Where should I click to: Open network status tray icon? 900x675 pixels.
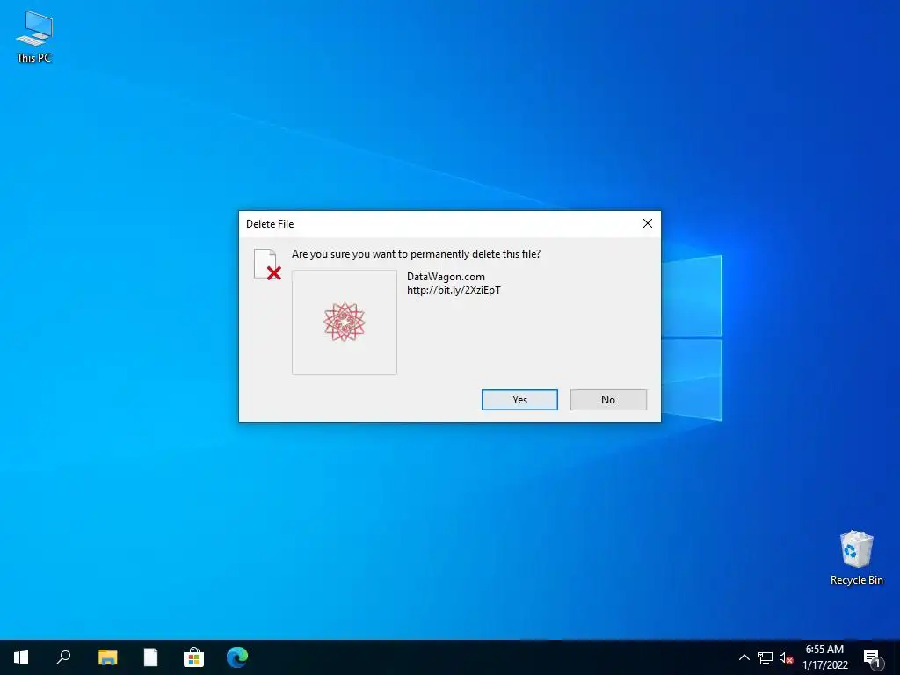click(766, 657)
